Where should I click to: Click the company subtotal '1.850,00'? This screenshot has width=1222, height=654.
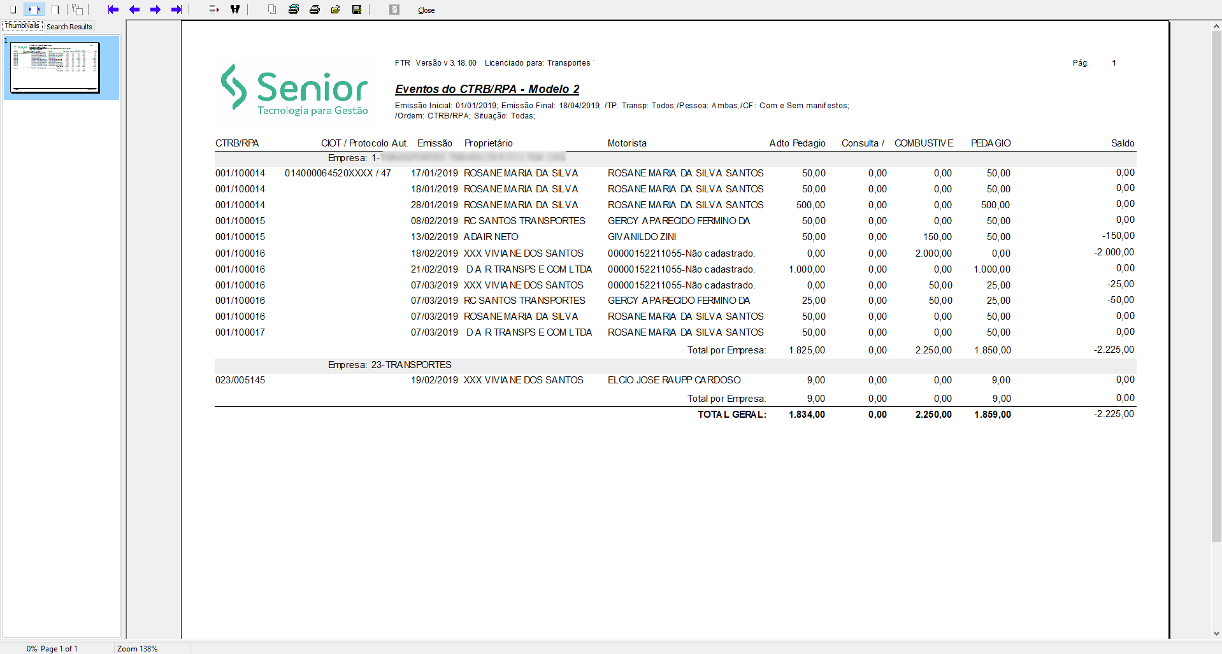(993, 350)
